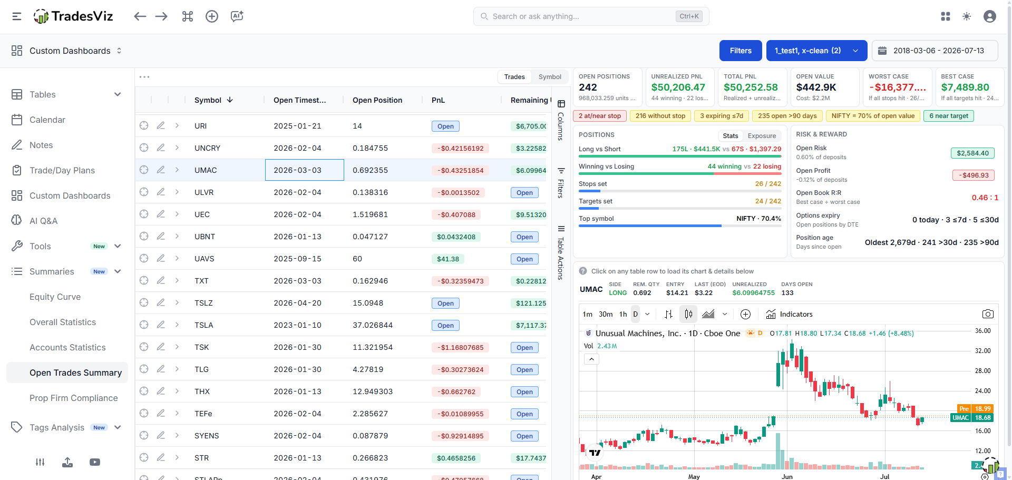Viewport: 1012px width, 480px height.
Task: Open Calendar in the sidebar
Action: coord(47,120)
